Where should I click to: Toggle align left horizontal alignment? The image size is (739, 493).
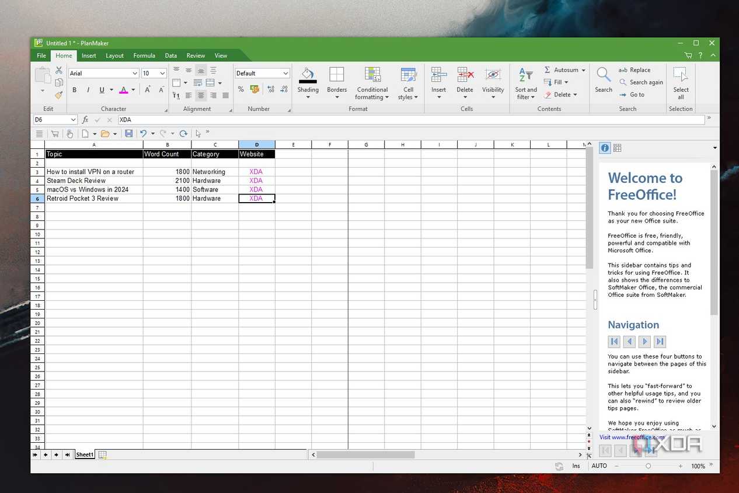(189, 95)
